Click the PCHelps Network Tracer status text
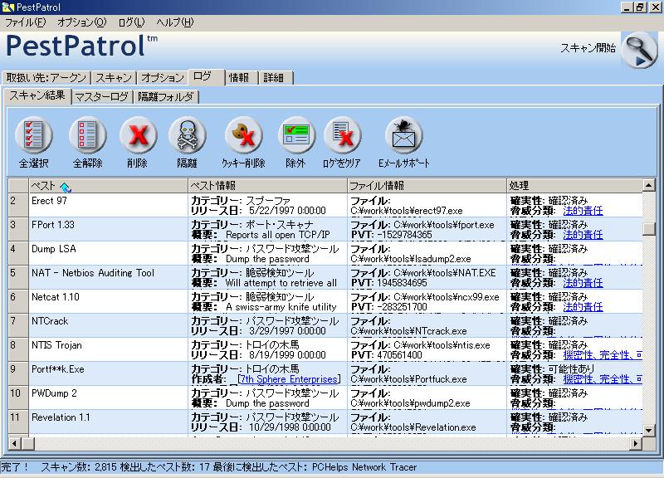Viewport: 664px width, 478px height. tap(364, 467)
